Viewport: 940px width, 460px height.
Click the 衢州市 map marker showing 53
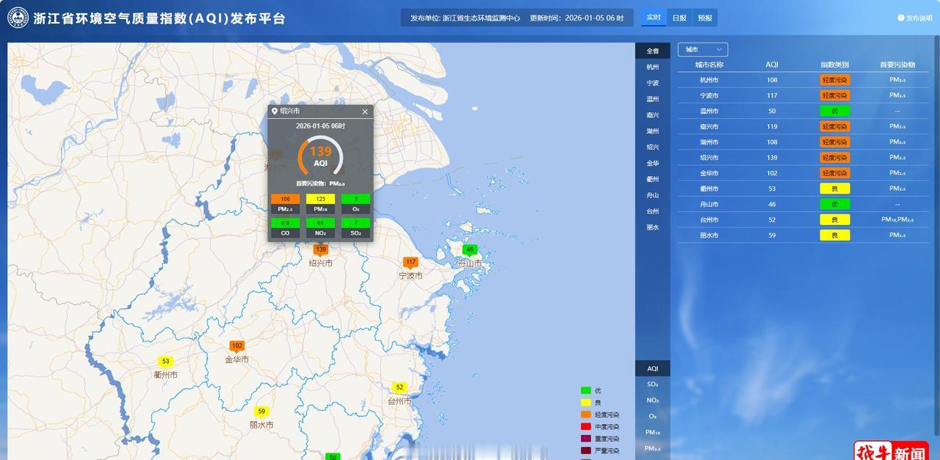(x=165, y=361)
